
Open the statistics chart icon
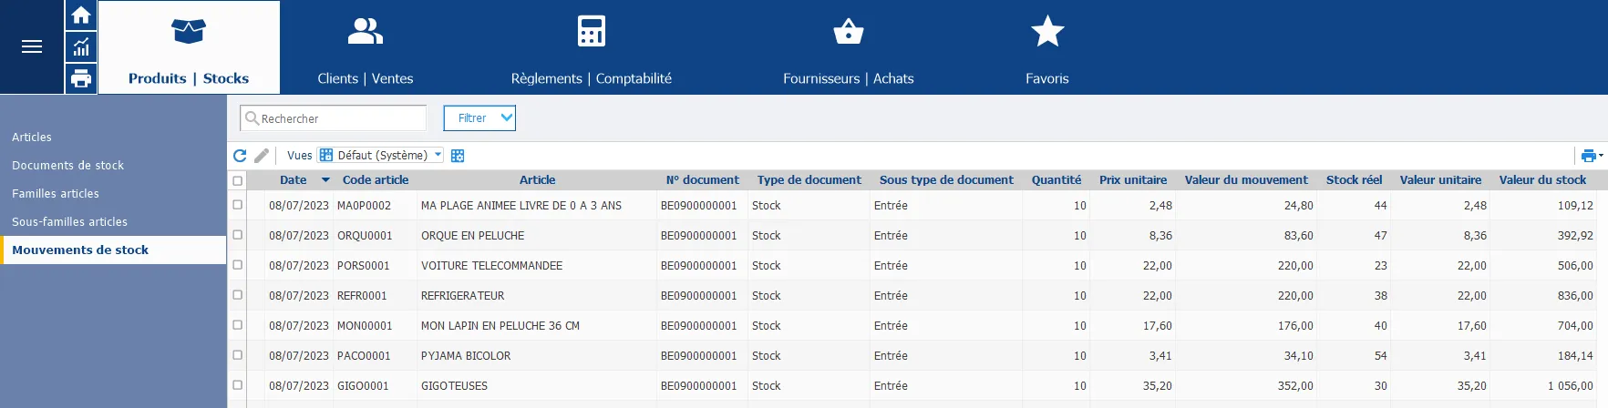coord(81,46)
